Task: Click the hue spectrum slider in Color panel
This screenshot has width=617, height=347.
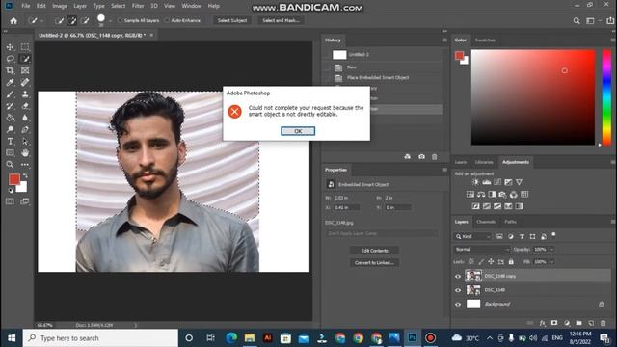Action: point(606,97)
